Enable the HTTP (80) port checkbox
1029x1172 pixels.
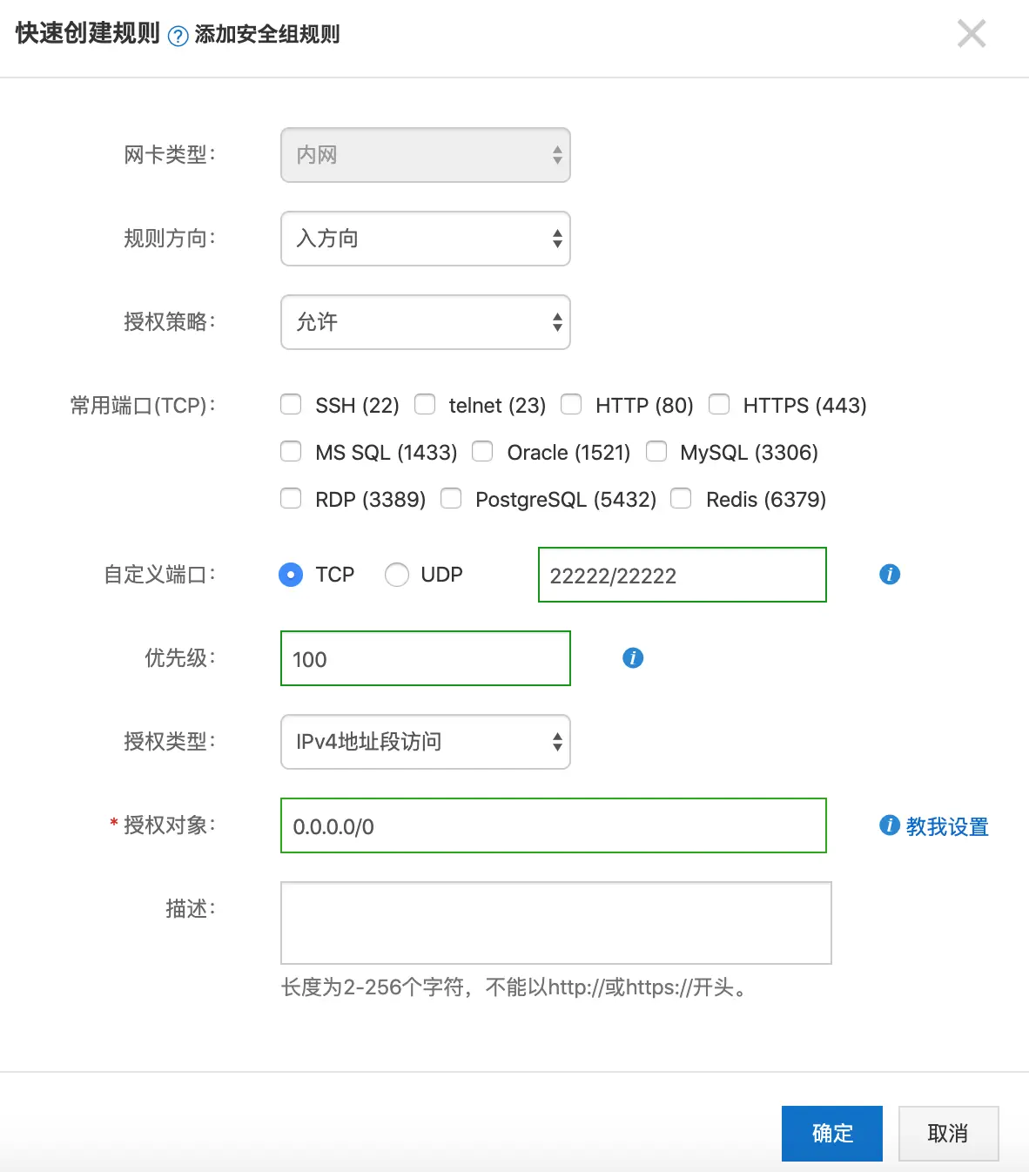click(571, 404)
